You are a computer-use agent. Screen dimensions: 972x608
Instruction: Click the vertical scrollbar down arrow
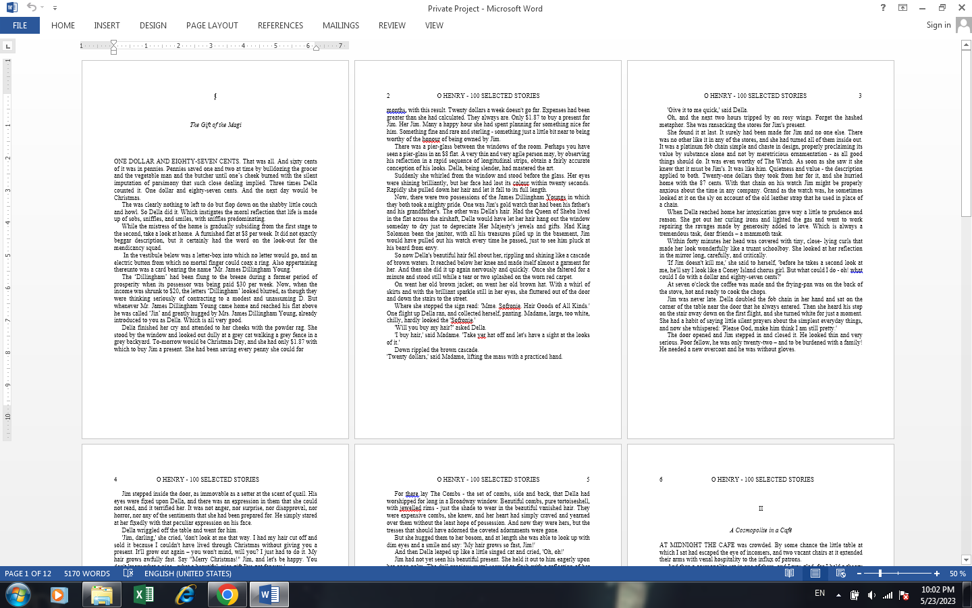point(966,559)
